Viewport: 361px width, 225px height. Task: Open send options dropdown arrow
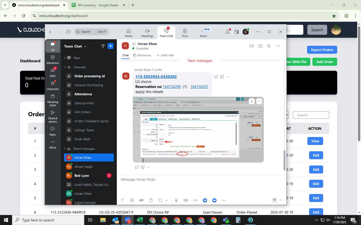click(x=281, y=200)
